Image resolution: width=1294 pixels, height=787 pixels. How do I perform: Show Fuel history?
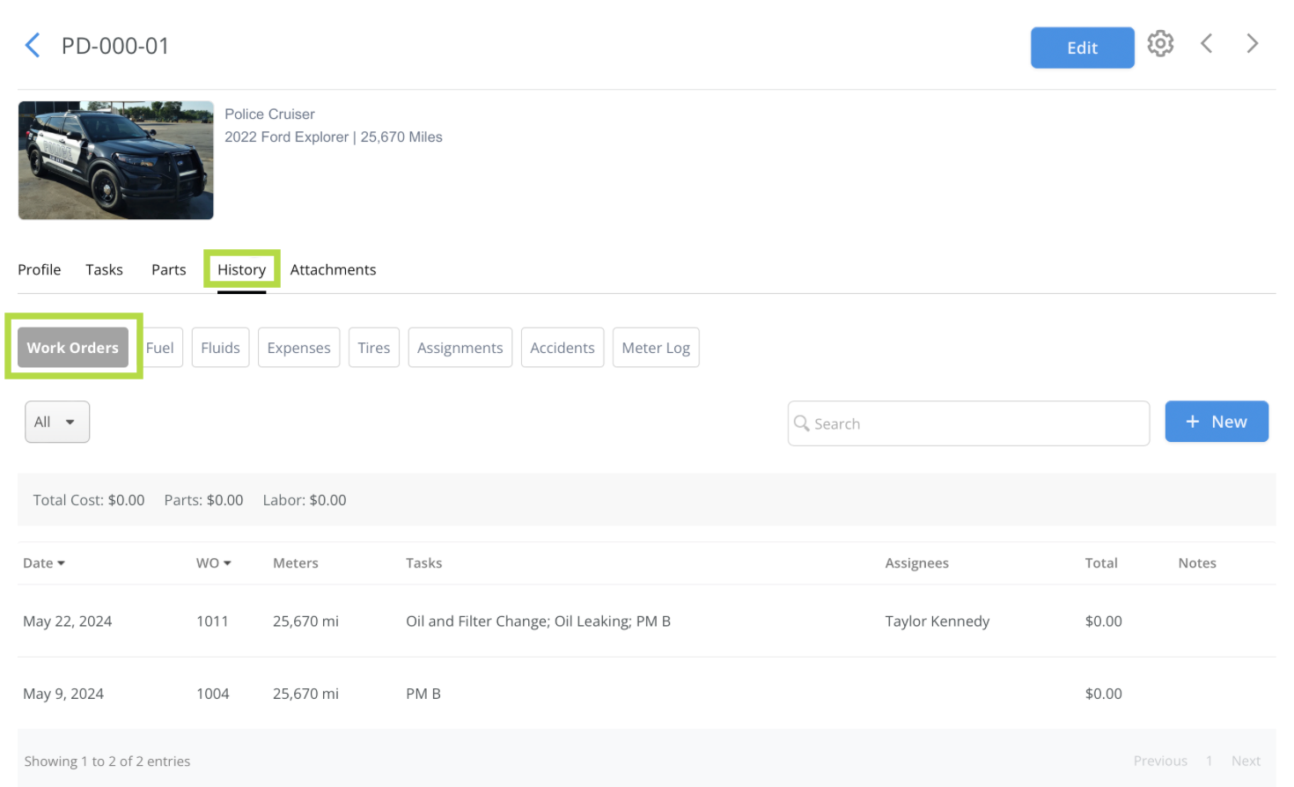[x=161, y=348]
